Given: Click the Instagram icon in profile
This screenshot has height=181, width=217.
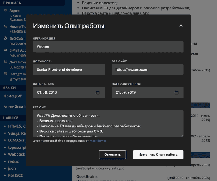Looking at the screenshot, I should click(x=5, y=74).
